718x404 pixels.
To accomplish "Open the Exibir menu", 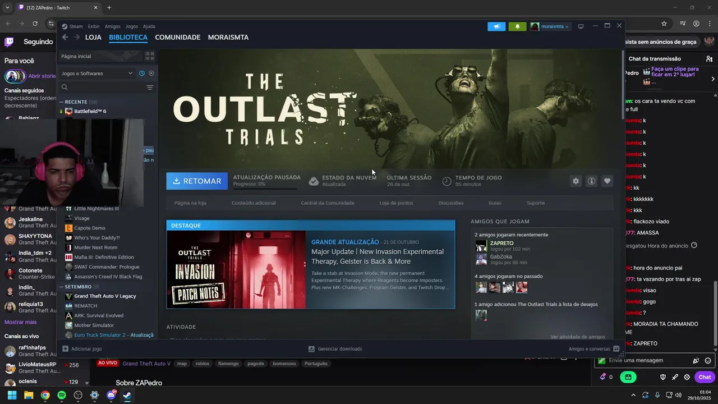I will click(x=94, y=26).
